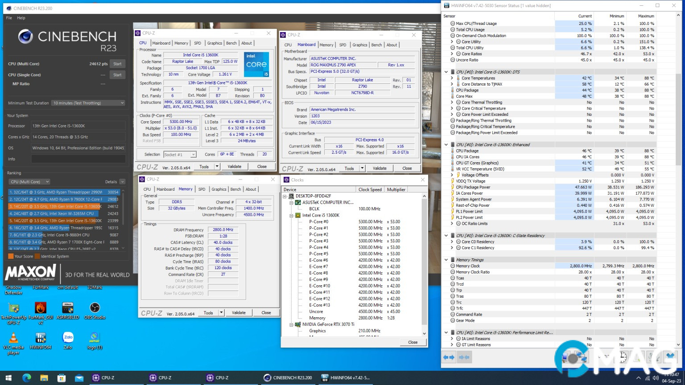Switch to the SPD tab in Memory CPU-Z window

click(x=202, y=189)
